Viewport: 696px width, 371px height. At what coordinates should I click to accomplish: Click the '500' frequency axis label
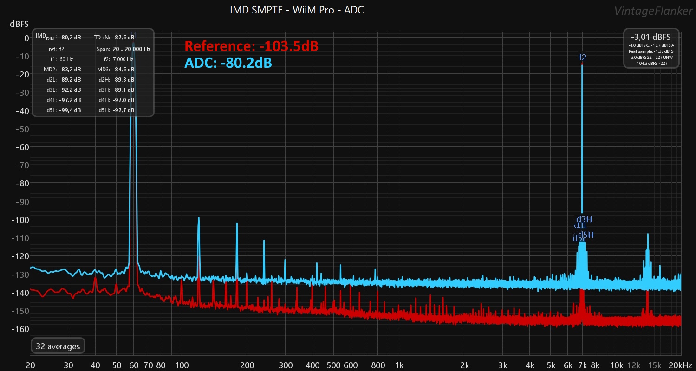click(x=333, y=365)
